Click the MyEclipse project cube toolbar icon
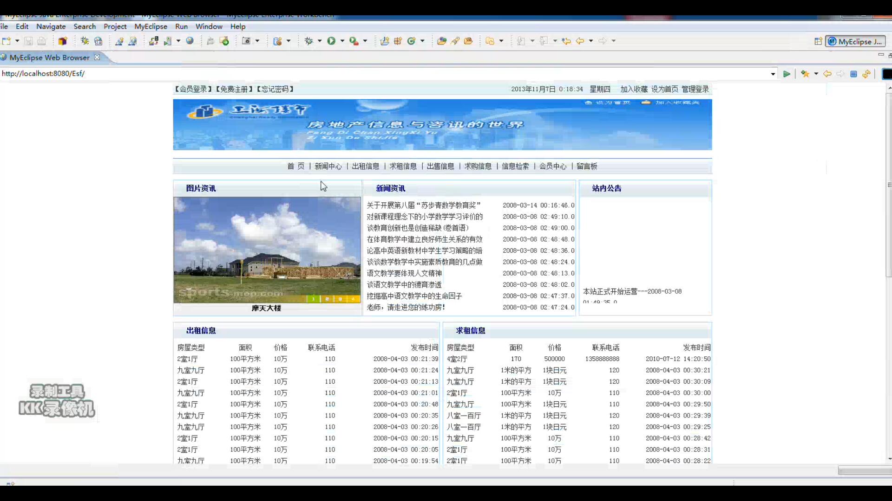The height and width of the screenshot is (501, 892). tap(63, 41)
